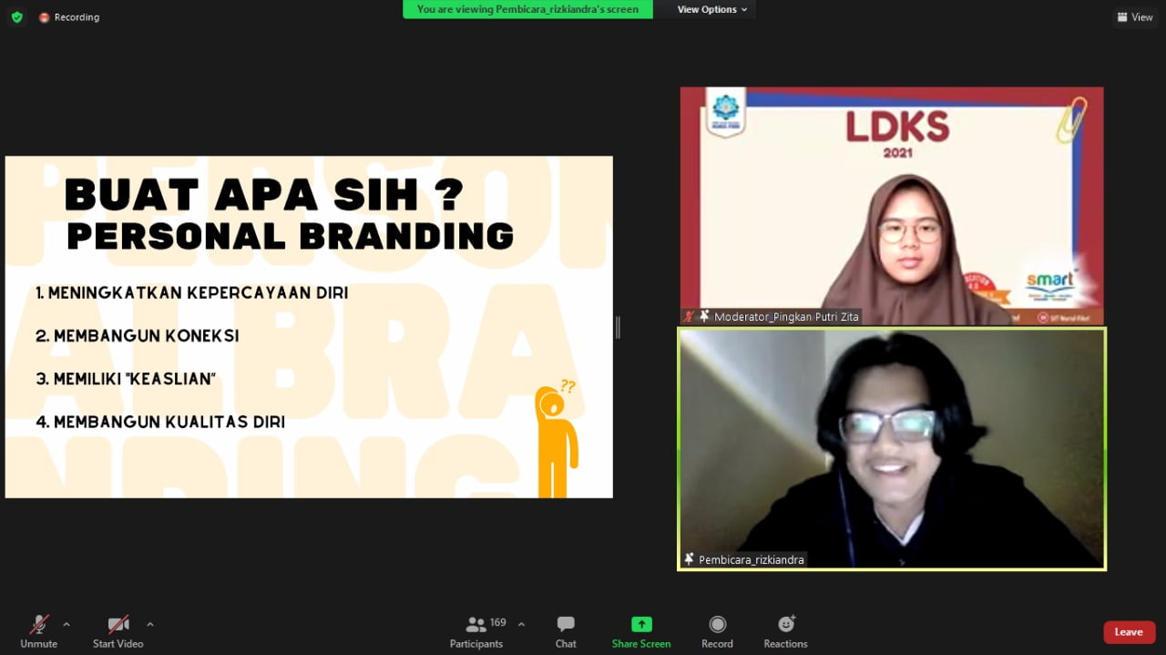Screen dimensions: 1166x655
Task: Select Pembicara_rizkiandra's video thumbnail
Action: [892, 446]
